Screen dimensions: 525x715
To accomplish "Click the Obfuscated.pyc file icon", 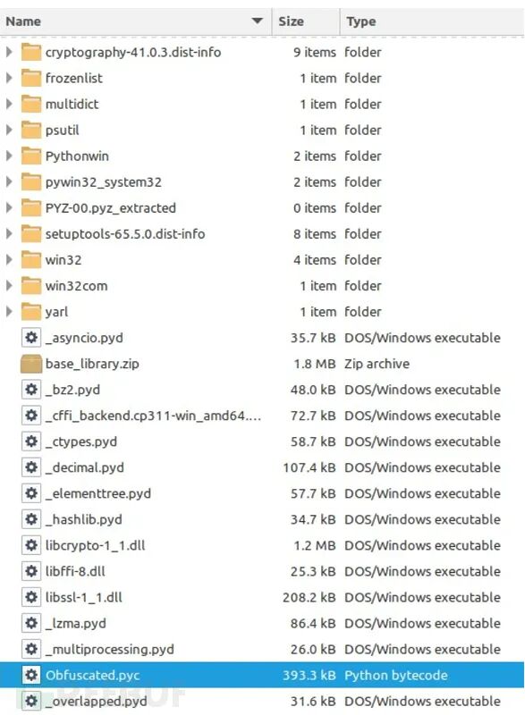I will coord(31,675).
